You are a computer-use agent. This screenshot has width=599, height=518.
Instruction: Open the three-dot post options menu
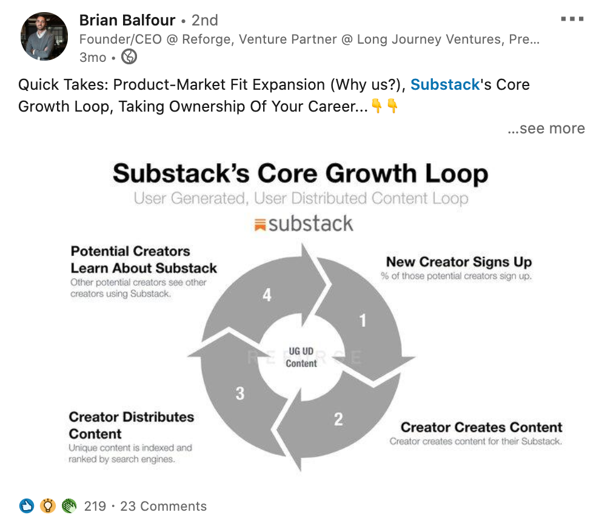click(x=572, y=19)
